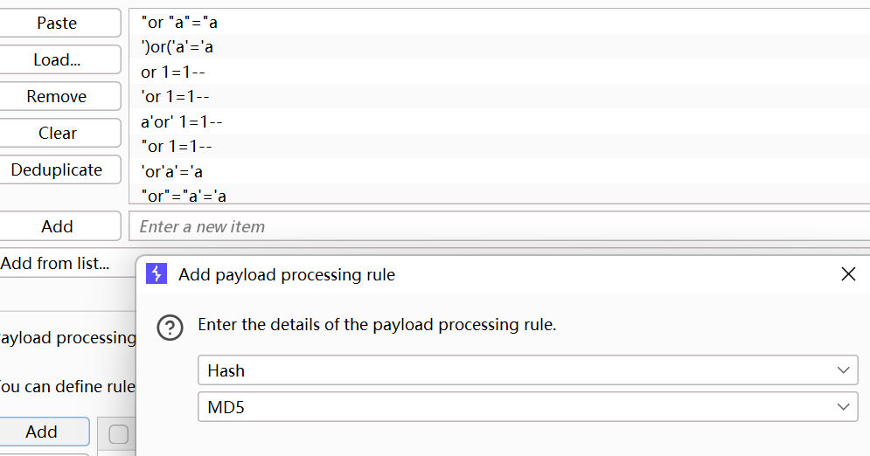This screenshot has height=456, width=870.
Task: Click the Burp lightning bolt dialog icon
Action: click(157, 273)
